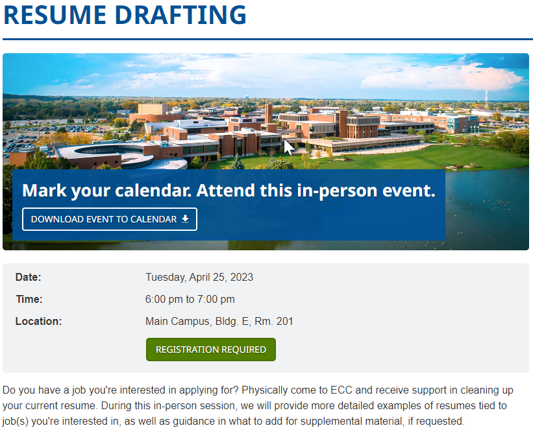
Task: Click the Location: label
Action: pos(39,321)
